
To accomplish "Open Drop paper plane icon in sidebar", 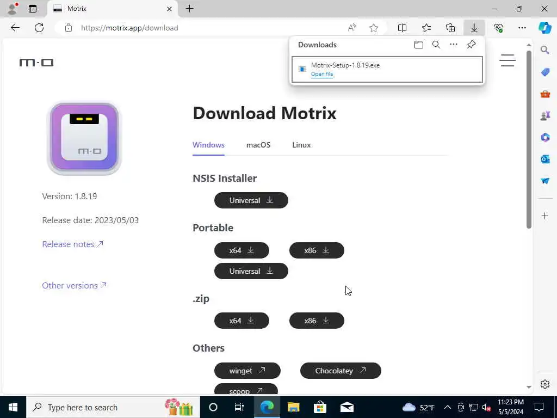I will pos(545,181).
